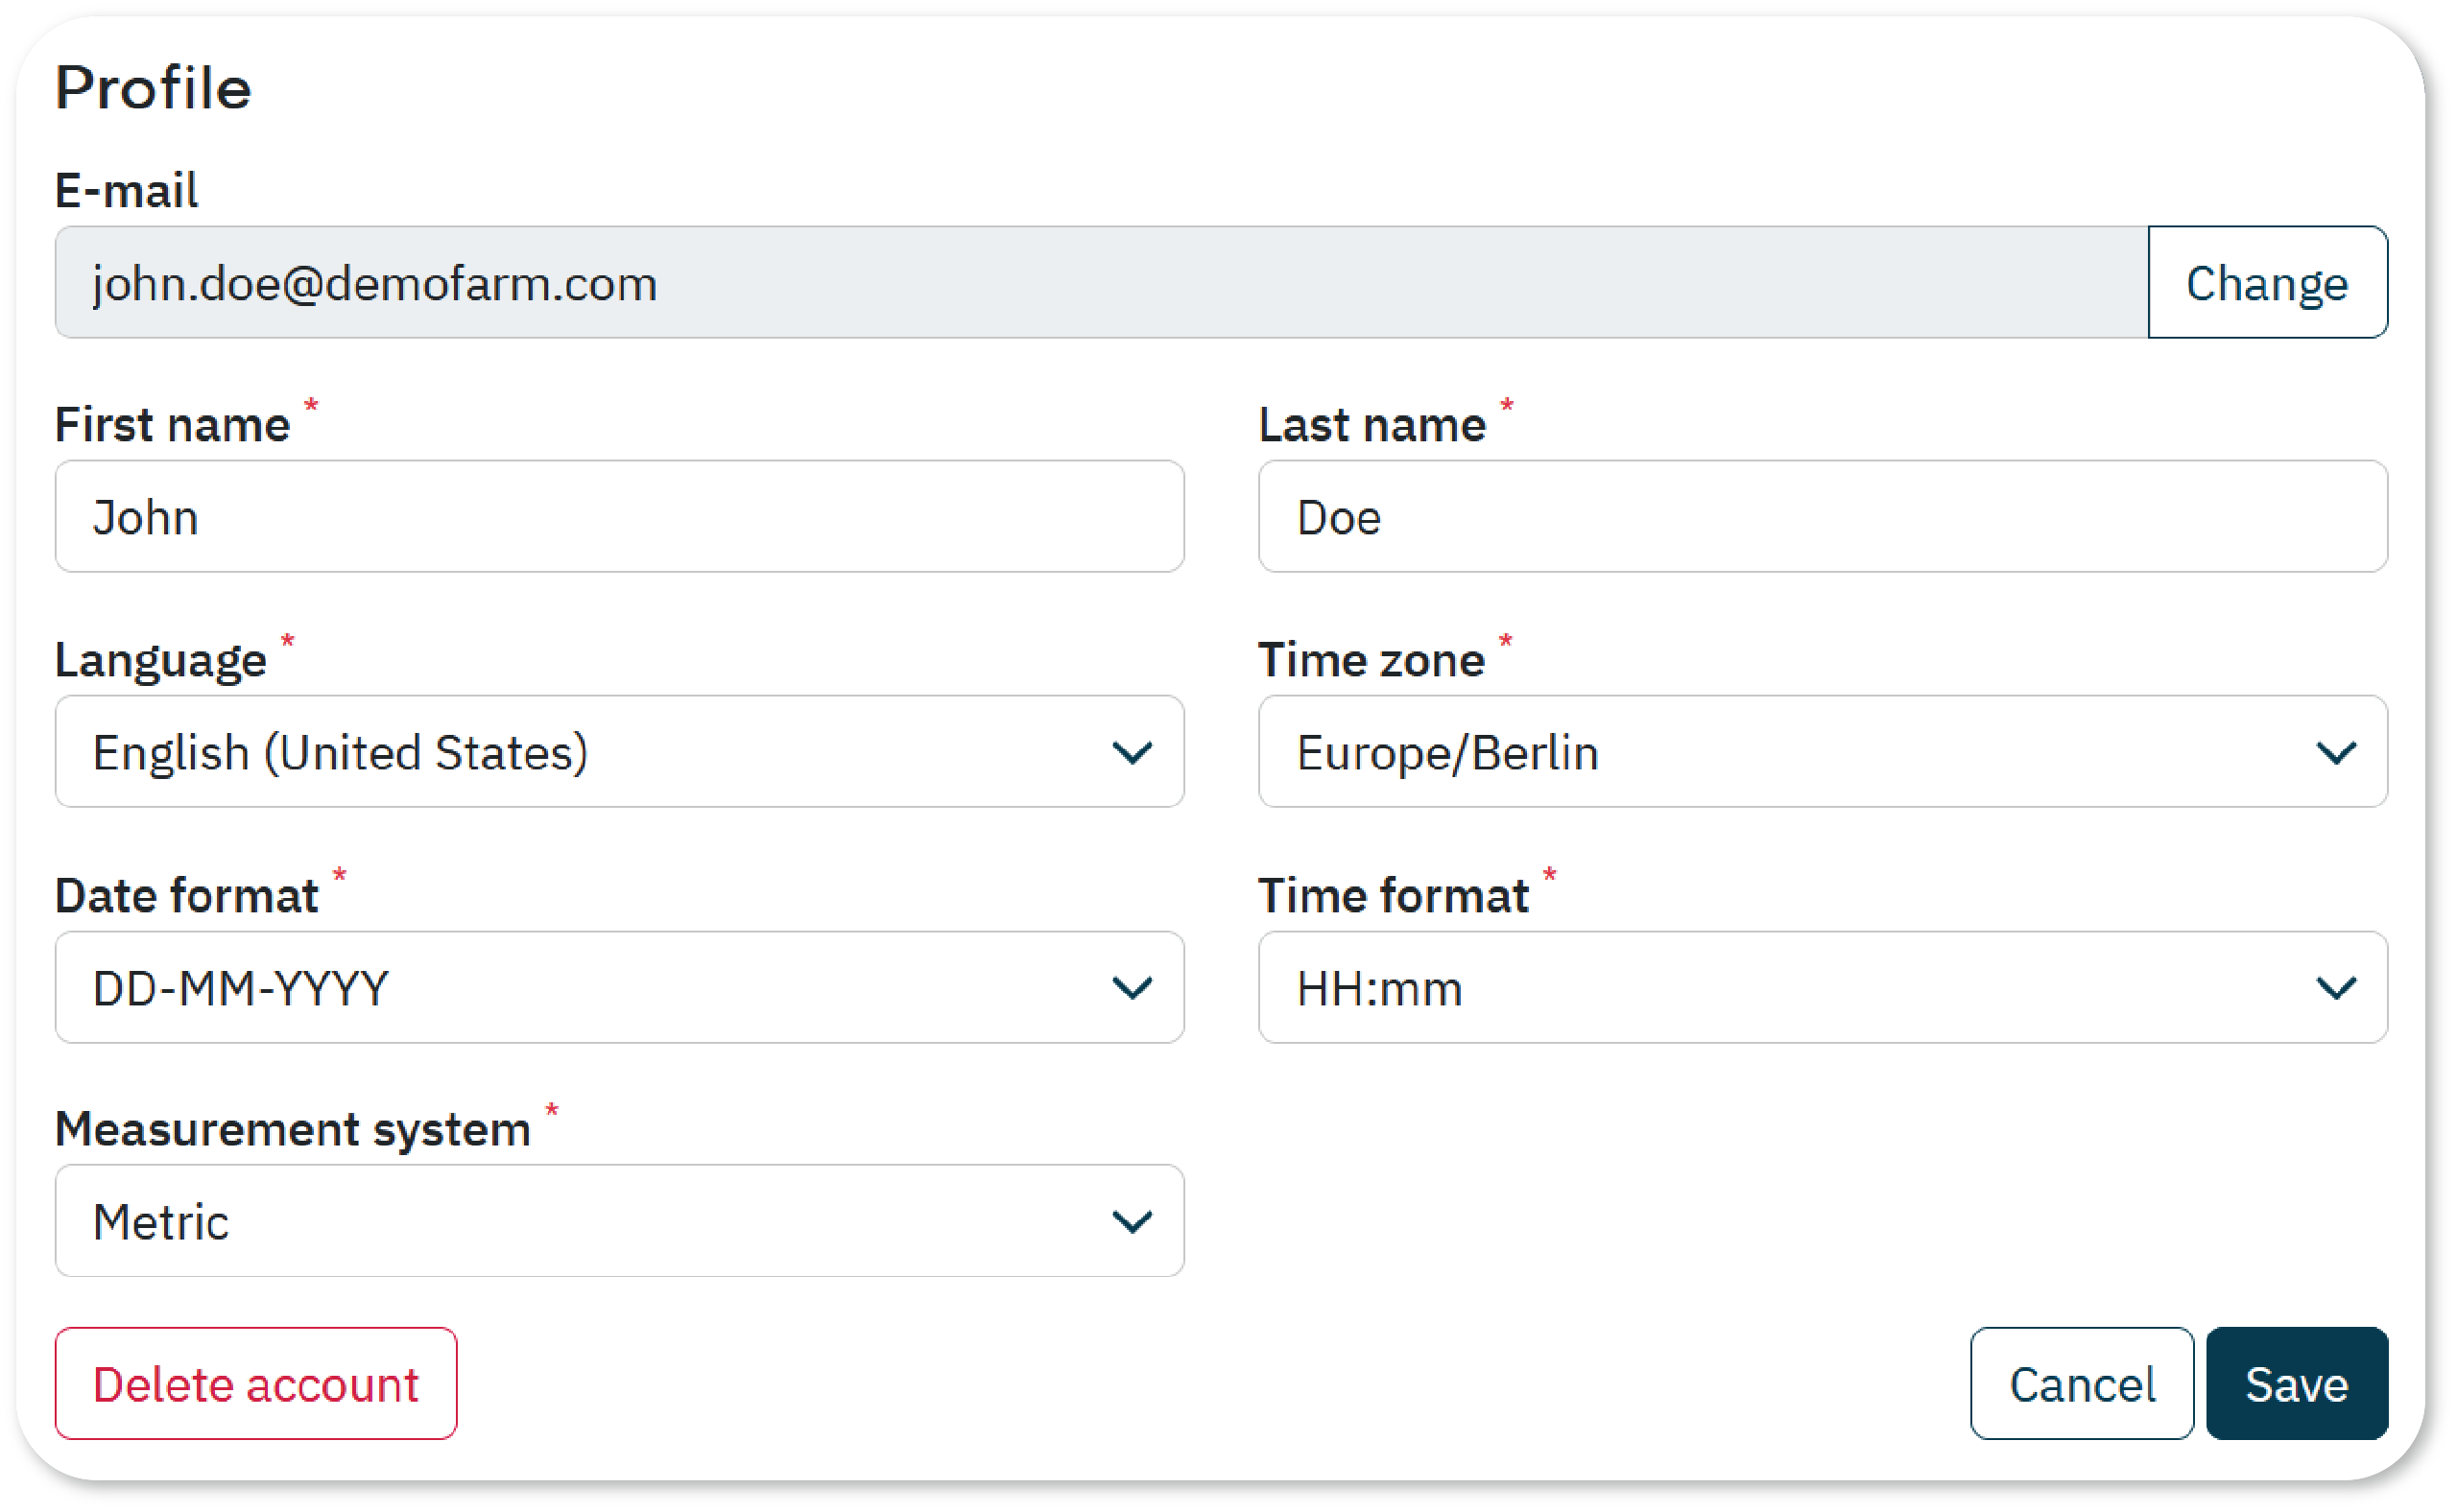Click the Date format chevron arrow
Screen dimensions: 2457x1512
[x=1132, y=988]
